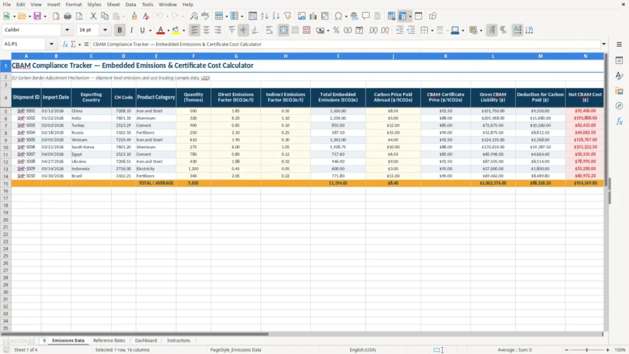Adjust the zoom slider handle
Image resolution: width=629 pixels, height=354 pixels.
pos(587,350)
